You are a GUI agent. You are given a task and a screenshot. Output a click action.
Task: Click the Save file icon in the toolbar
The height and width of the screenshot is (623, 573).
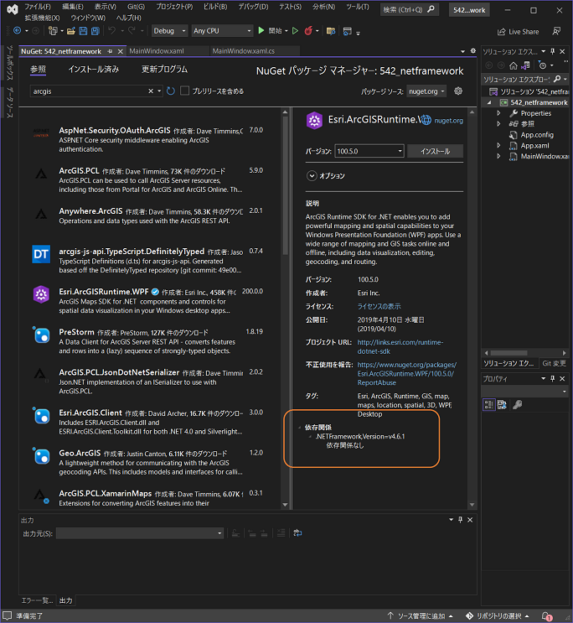pos(83,31)
